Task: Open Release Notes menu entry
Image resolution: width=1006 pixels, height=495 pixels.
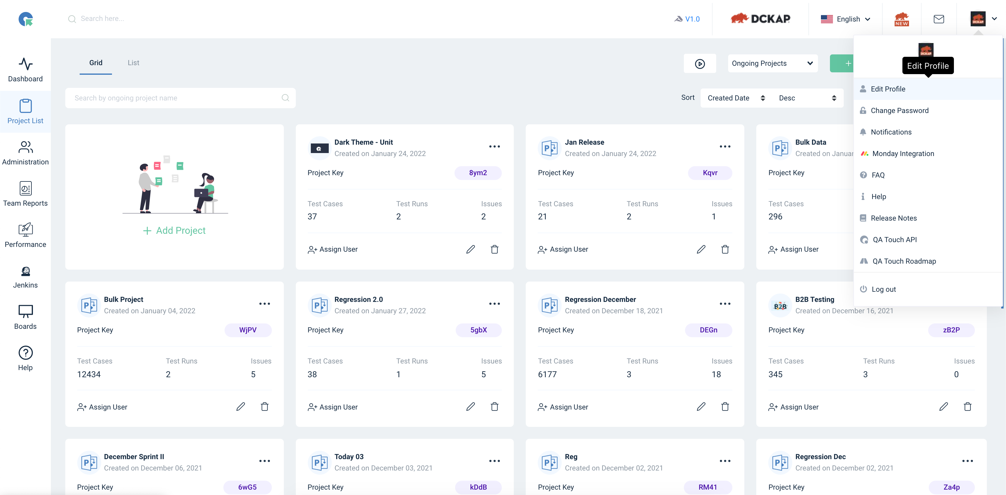Action: 928,218
